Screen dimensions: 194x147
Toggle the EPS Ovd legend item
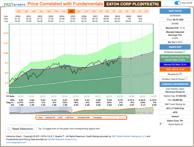point(69,118)
